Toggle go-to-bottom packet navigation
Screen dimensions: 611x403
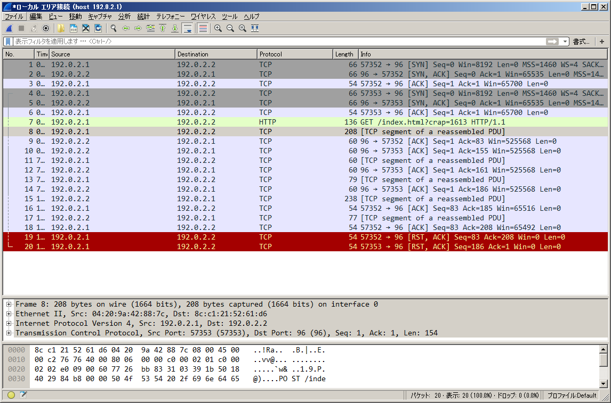click(x=174, y=28)
